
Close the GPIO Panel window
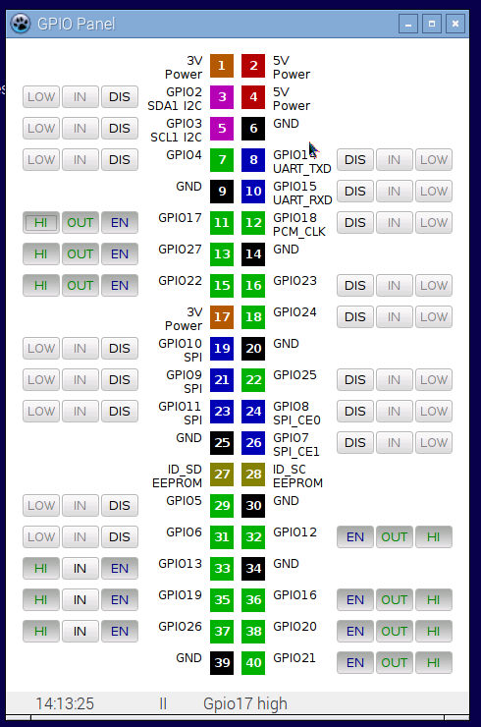click(455, 24)
